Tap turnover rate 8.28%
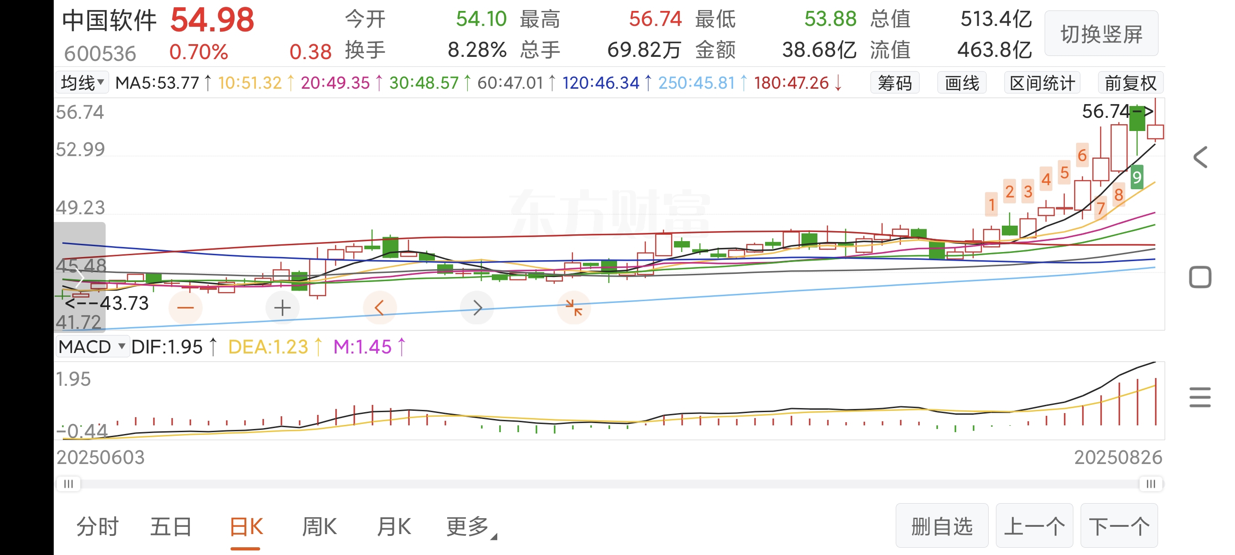The height and width of the screenshot is (555, 1235). point(477,50)
